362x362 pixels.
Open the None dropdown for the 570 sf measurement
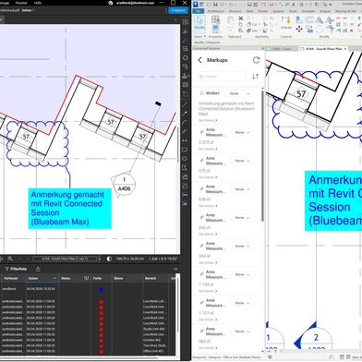click(243, 161)
